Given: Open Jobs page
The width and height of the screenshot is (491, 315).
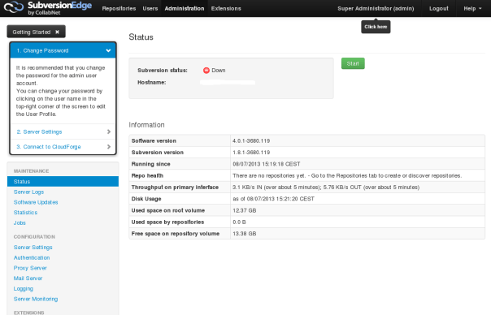Looking at the screenshot, I should point(20,222).
